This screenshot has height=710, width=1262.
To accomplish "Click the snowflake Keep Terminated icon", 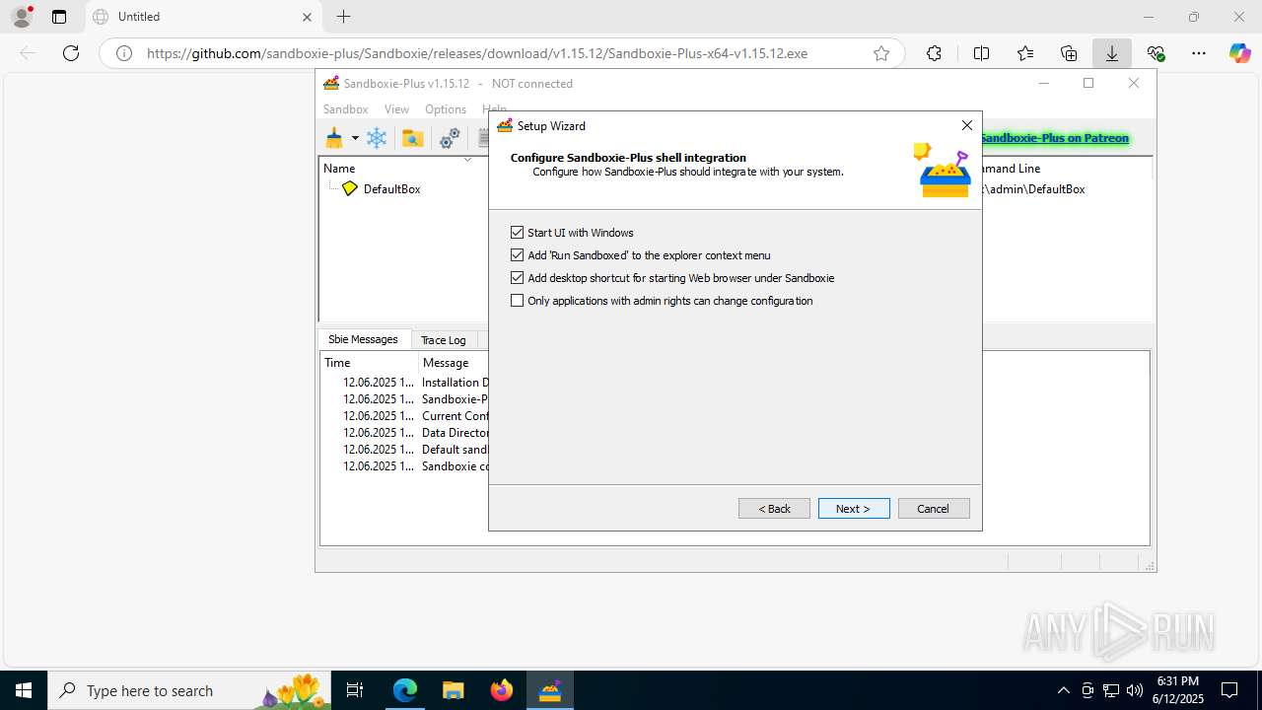I will [377, 138].
